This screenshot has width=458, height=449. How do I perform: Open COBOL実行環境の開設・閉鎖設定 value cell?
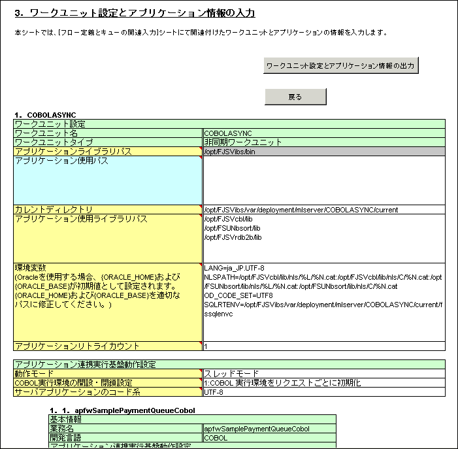(x=324, y=383)
